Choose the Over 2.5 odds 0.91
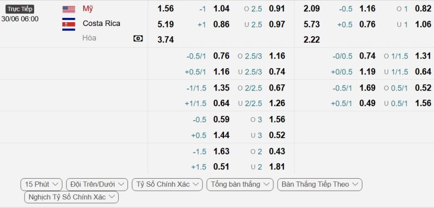 (277, 9)
